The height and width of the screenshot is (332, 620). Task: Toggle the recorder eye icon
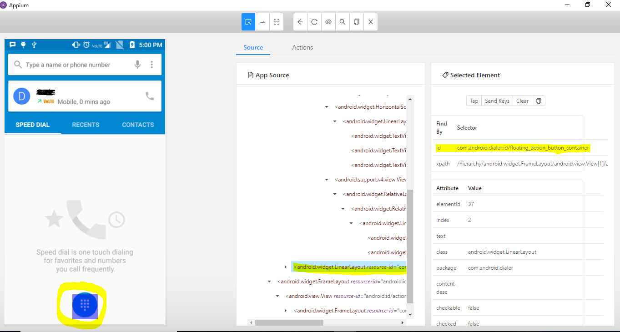pyautogui.click(x=328, y=21)
